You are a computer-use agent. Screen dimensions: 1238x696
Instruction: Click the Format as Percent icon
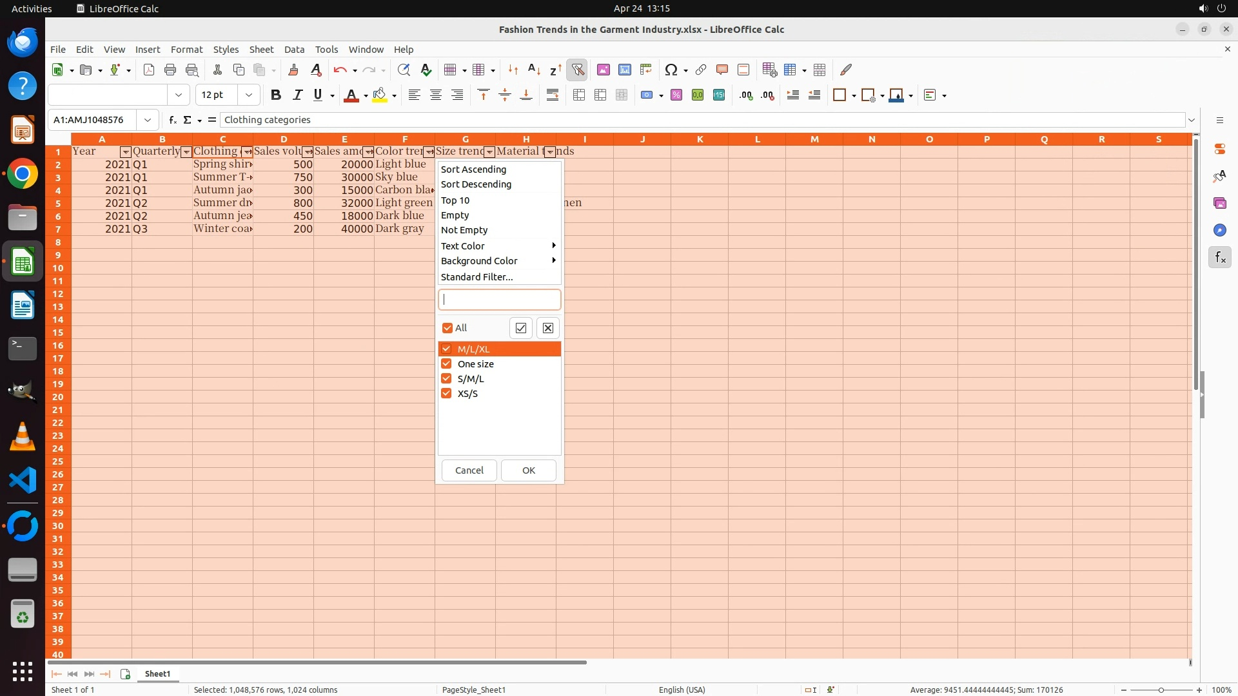(x=676, y=95)
